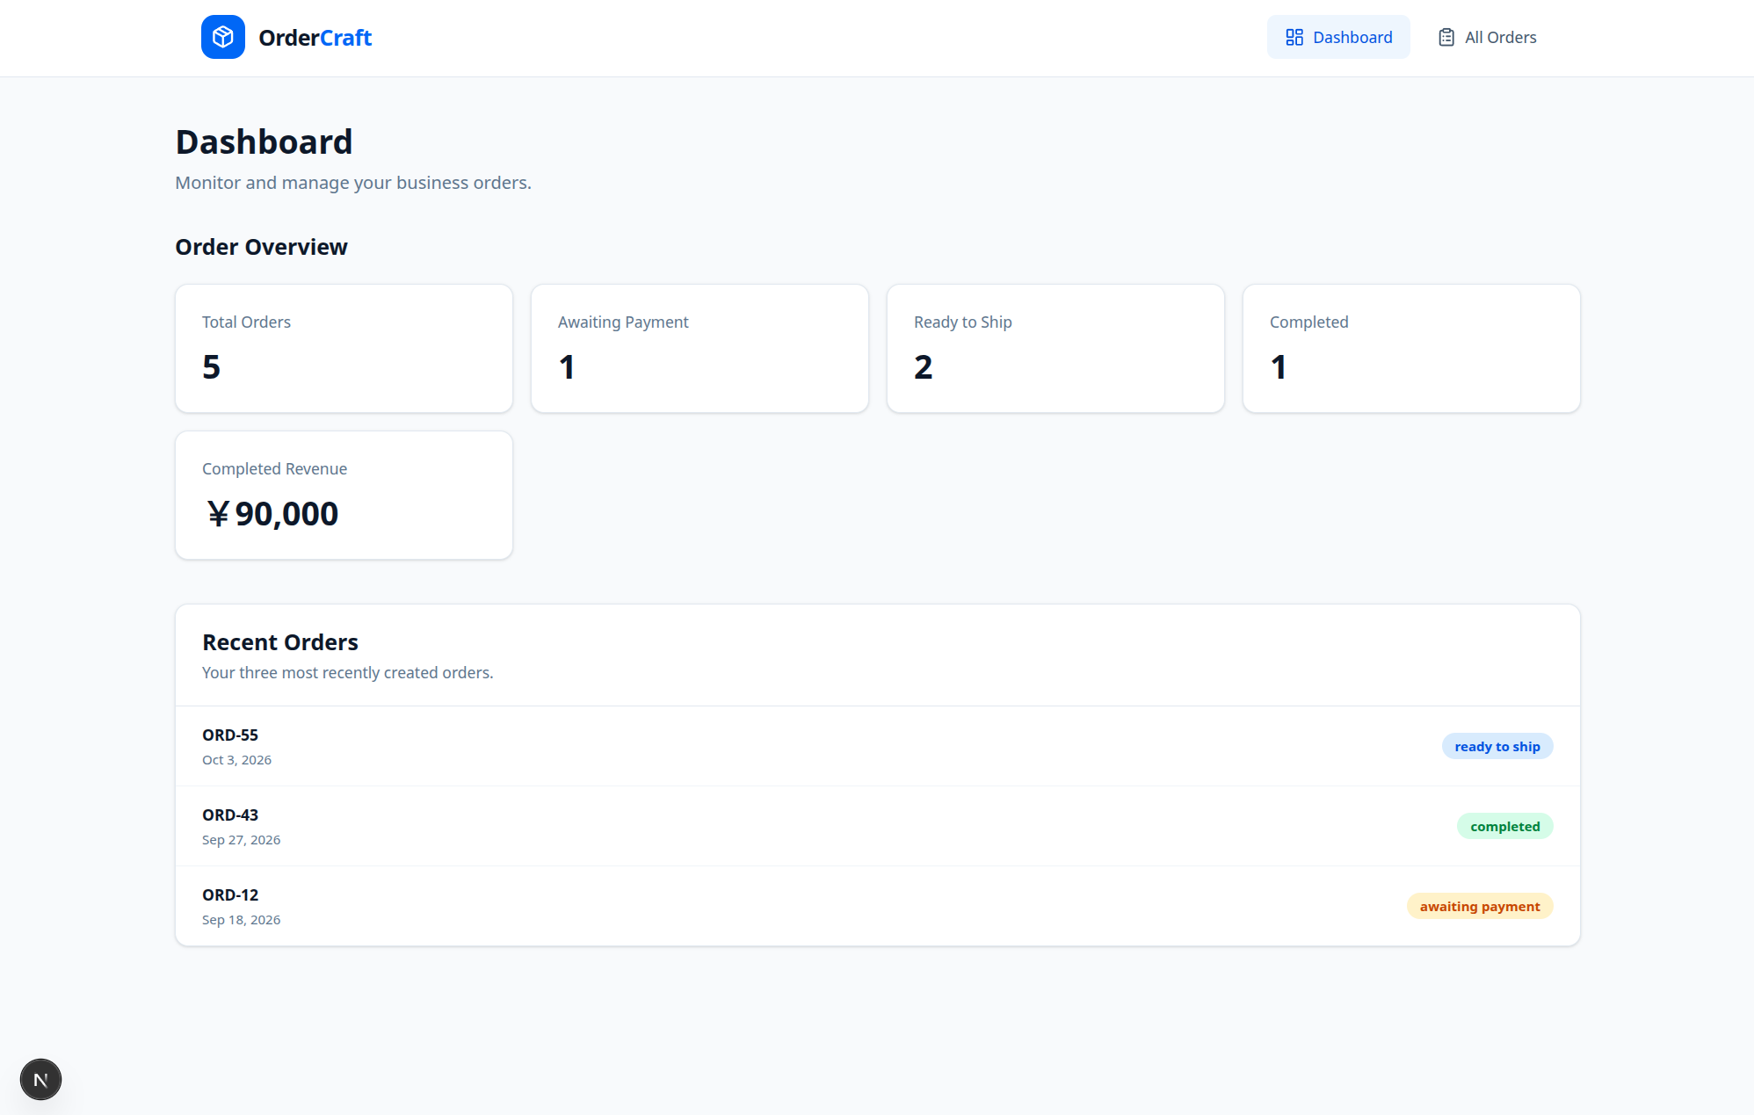Click the Order Overview heading
Viewport: 1754px width, 1115px height.
pos(261,247)
